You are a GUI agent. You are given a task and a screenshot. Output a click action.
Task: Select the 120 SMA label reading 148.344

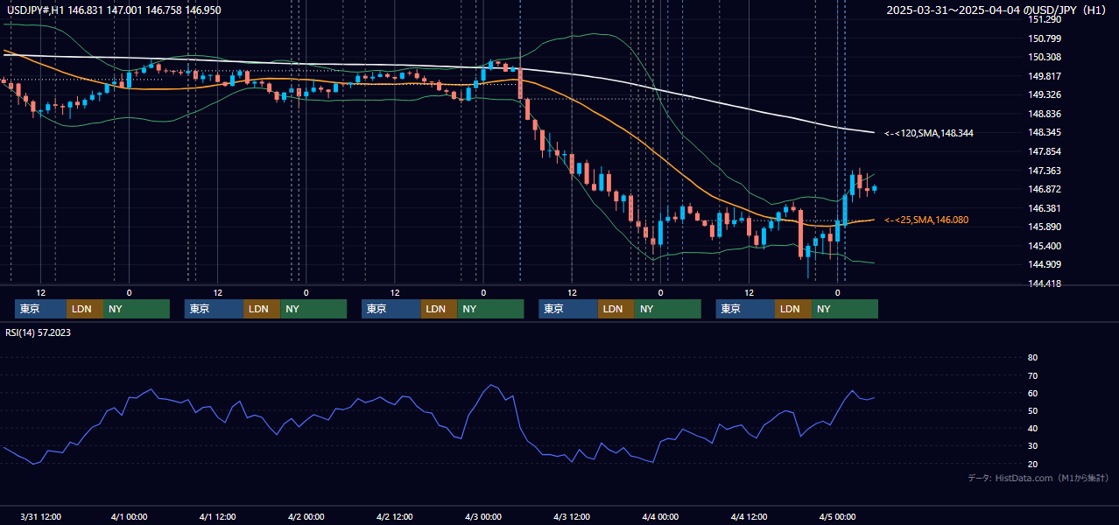929,133
